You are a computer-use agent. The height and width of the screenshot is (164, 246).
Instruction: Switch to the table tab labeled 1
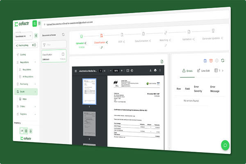pos(217,71)
